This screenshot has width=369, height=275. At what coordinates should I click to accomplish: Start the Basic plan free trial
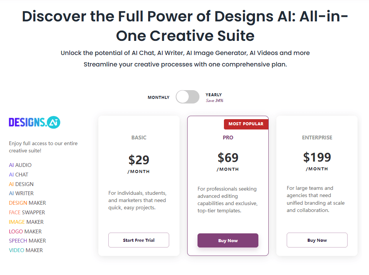coord(139,240)
